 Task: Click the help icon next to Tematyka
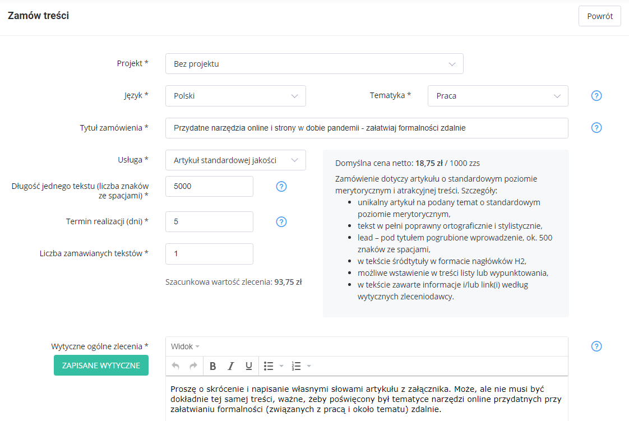596,96
